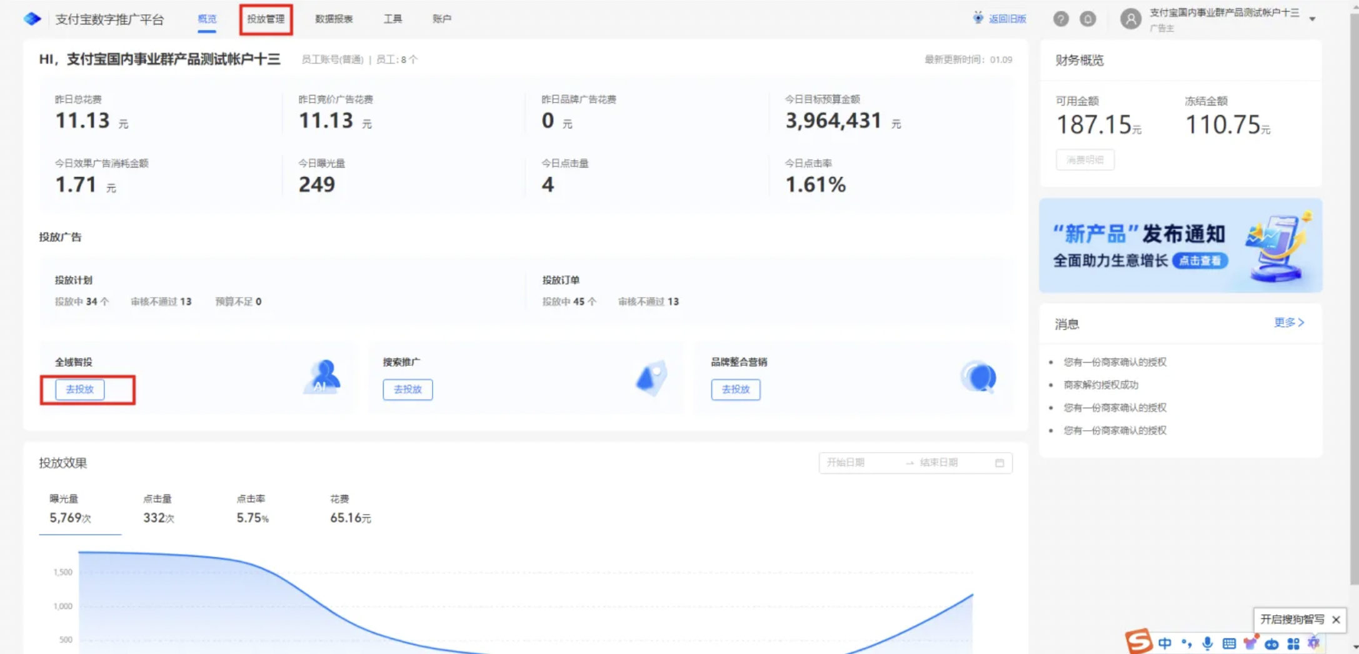The height and width of the screenshot is (654, 1359).
Task: Click 点击查看 on the new product banner
Action: coord(1200,261)
